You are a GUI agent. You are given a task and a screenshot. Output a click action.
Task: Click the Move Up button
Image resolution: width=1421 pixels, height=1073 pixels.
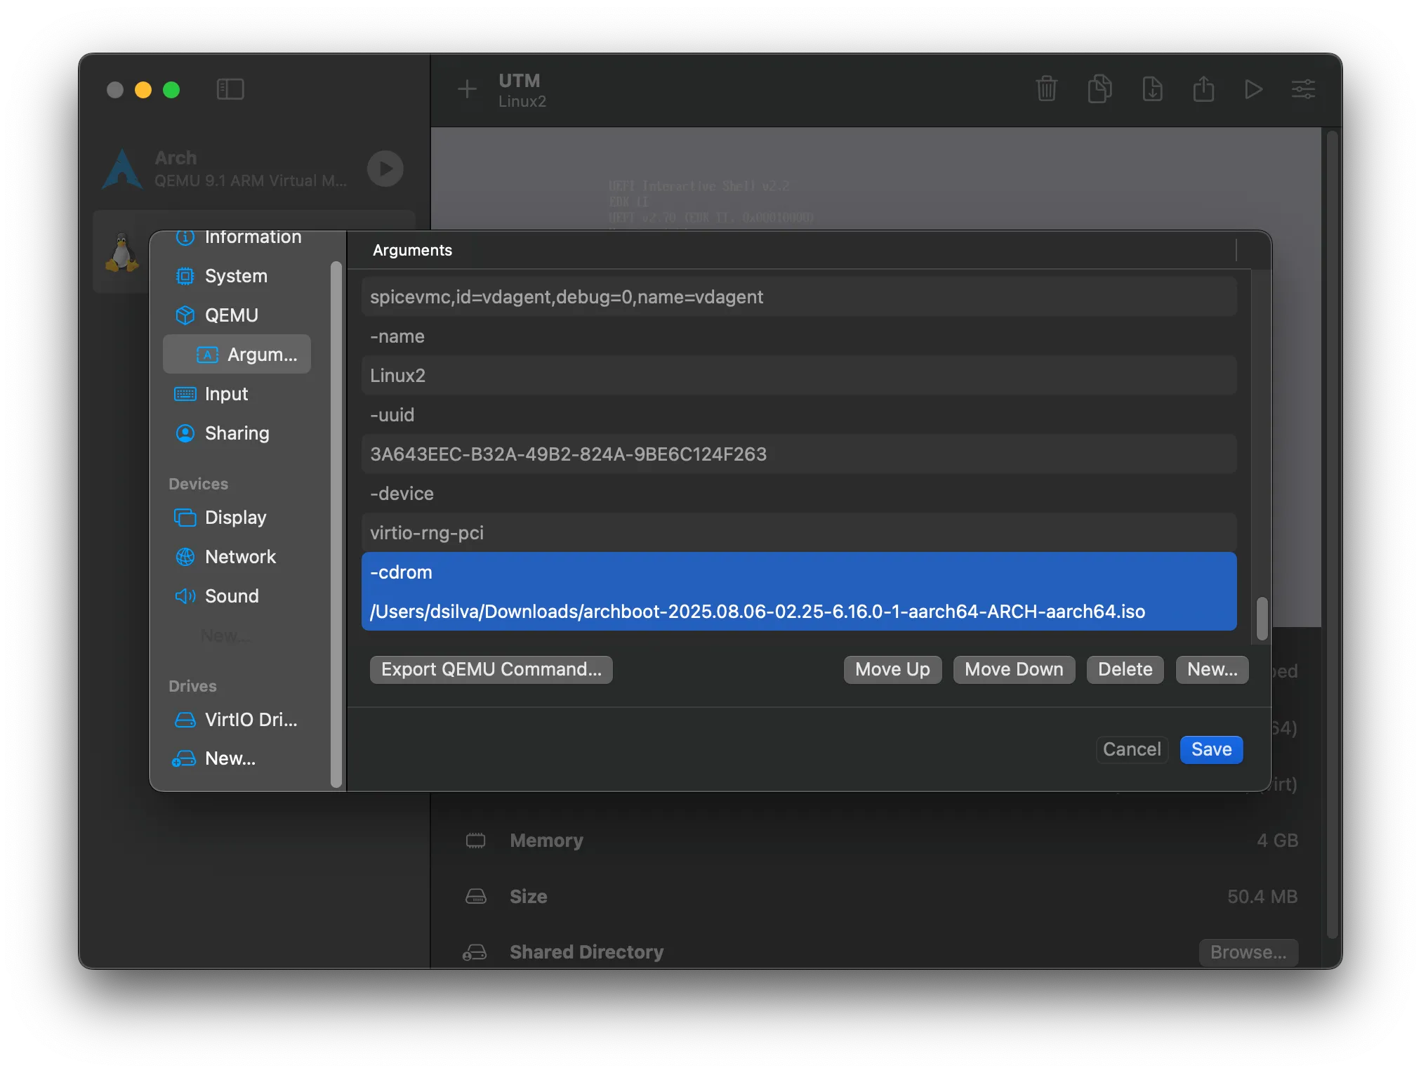[892, 669]
